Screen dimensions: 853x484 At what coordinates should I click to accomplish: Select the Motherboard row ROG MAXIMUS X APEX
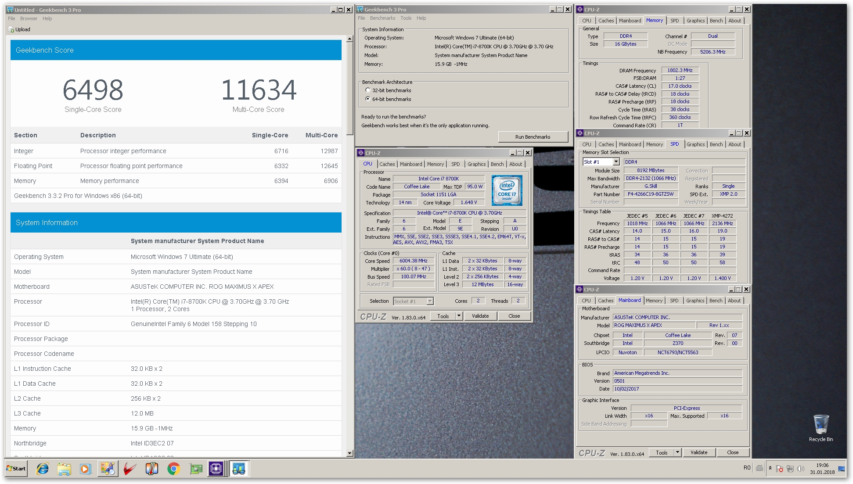coord(176,287)
